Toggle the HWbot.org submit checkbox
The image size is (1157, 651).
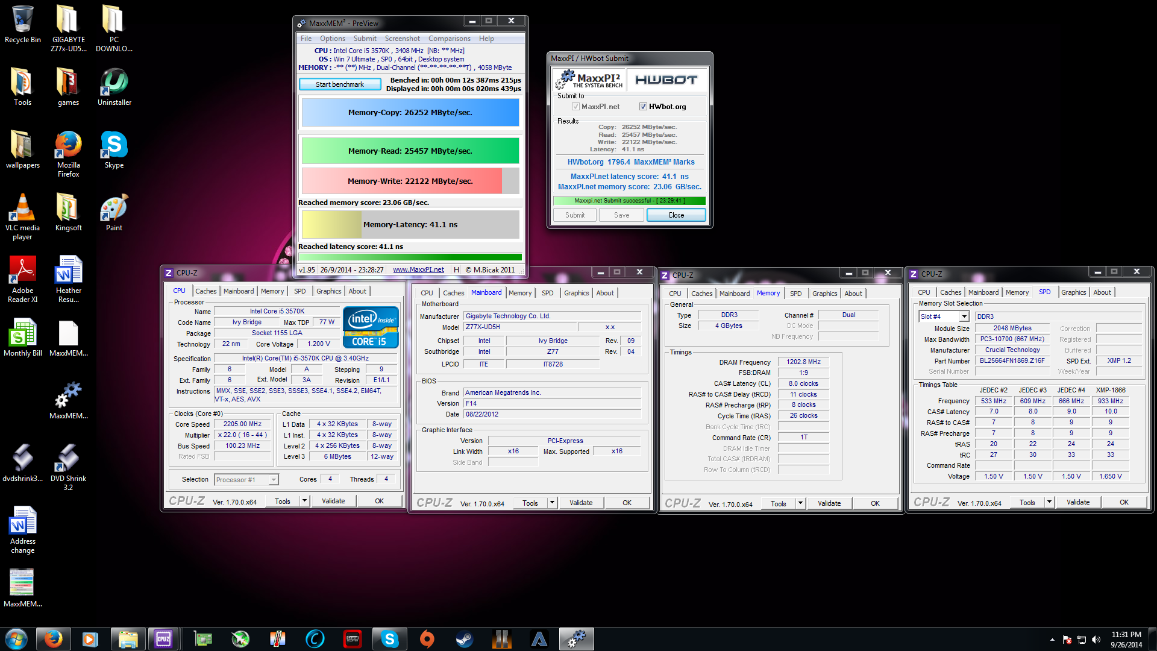pyautogui.click(x=643, y=107)
